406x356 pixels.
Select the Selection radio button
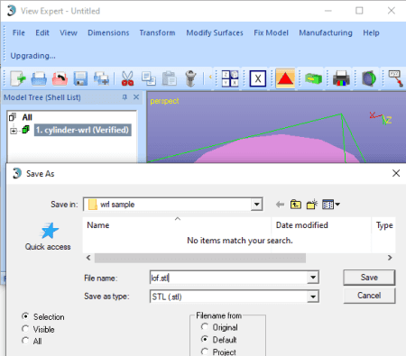(25, 316)
